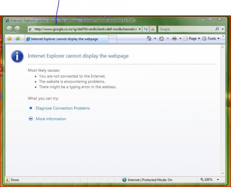Minimize the Internet Explorer window
The image size is (231, 187).
(203, 19)
